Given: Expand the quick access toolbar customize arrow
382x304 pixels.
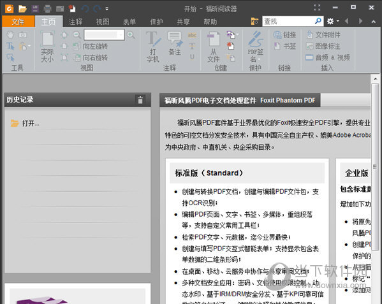Looking at the screenshot, I should [107, 9].
